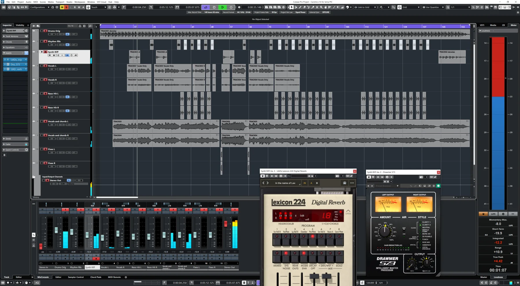Open Drawmer Preset Browser dropdown

(x=387, y=186)
